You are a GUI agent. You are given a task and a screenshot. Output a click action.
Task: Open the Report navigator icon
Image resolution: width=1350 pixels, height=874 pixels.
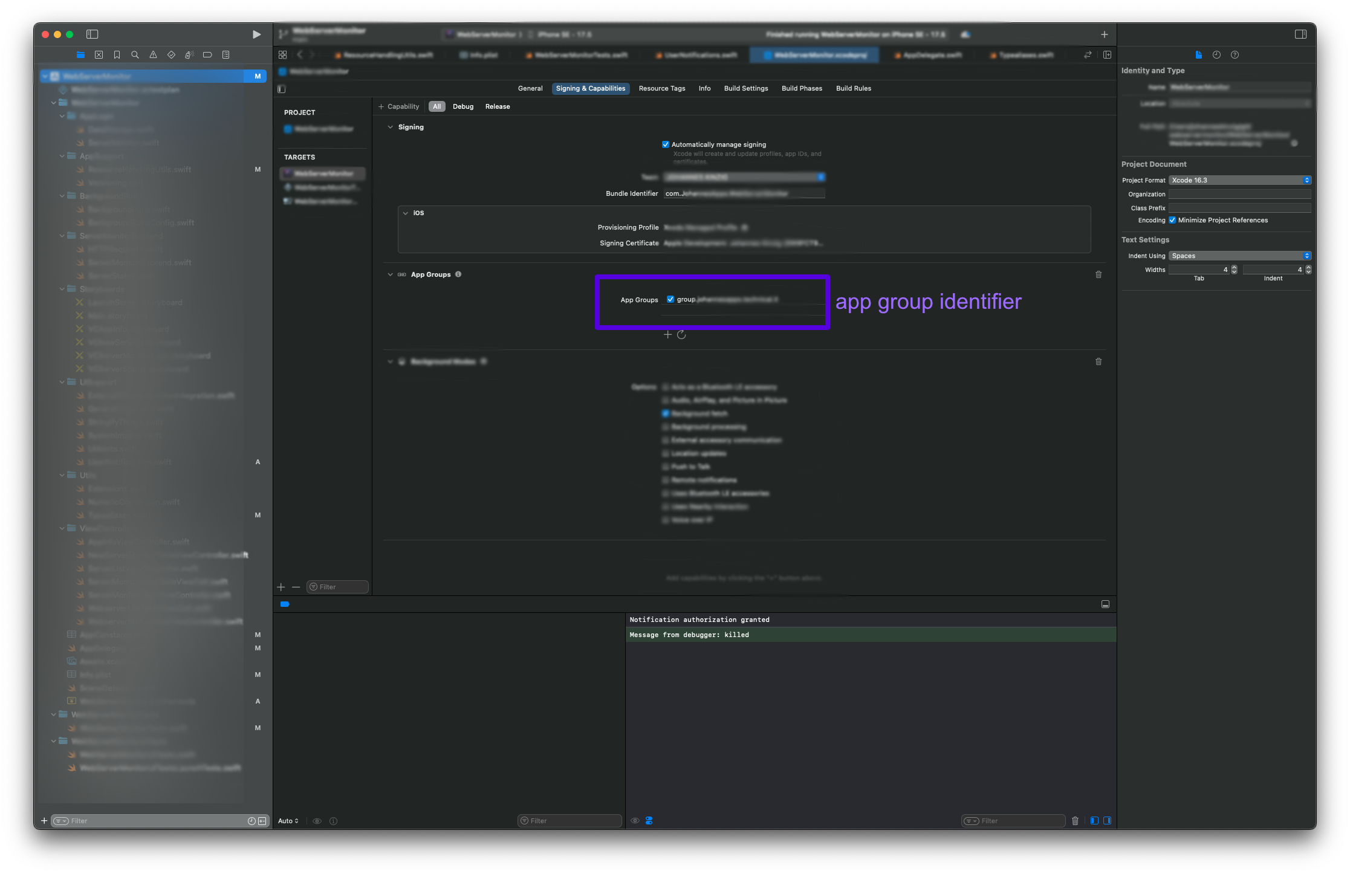tap(226, 55)
